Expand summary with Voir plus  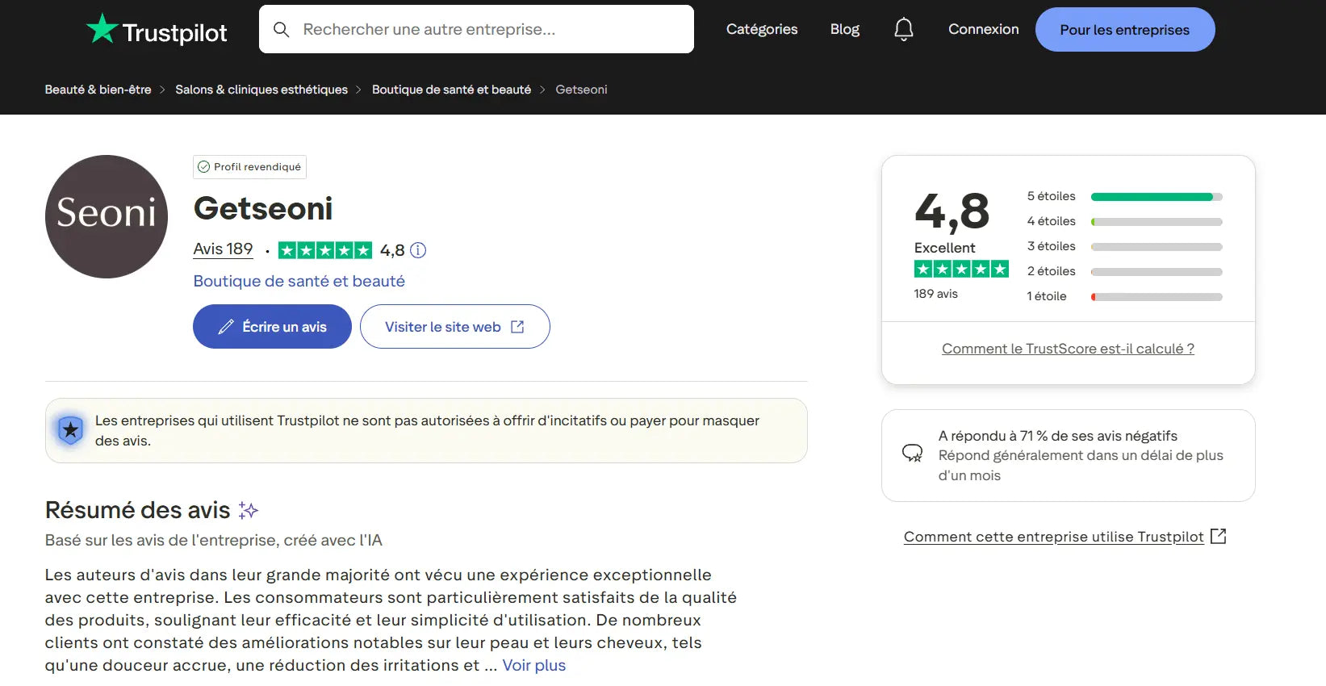(533, 665)
